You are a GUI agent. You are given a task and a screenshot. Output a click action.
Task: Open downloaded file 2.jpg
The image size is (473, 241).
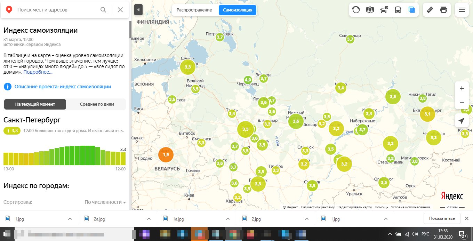pyautogui.click(x=256, y=219)
